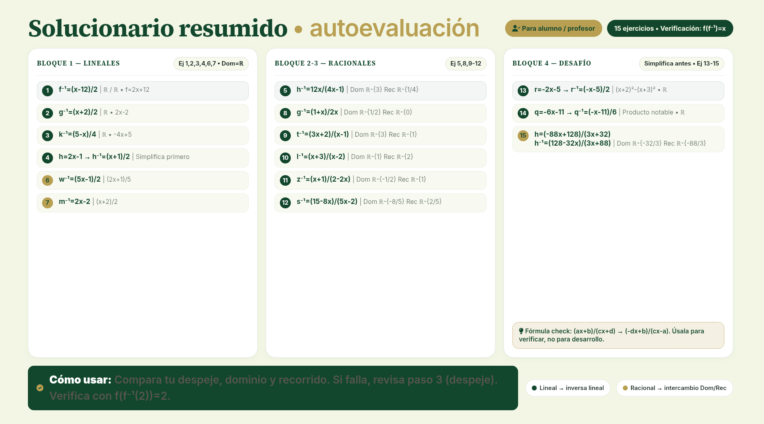Select exercise 4 row Simplifica primero

[142, 158]
